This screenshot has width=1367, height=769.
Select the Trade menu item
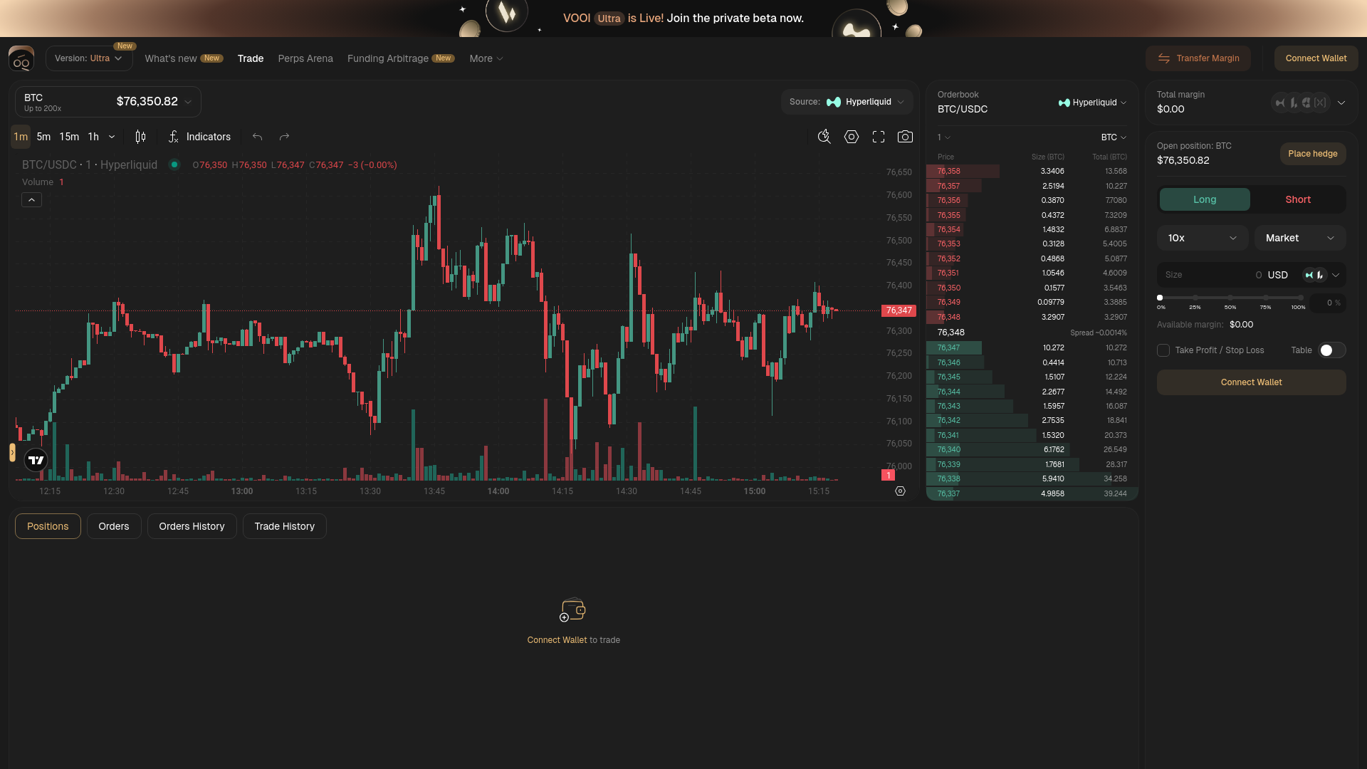[x=251, y=58]
